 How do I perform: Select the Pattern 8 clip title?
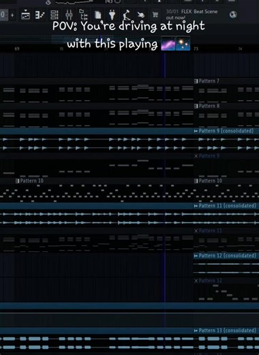tap(209, 106)
